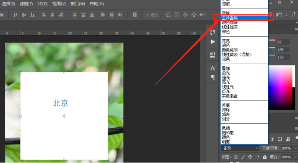
Task: Open the Paragraph panel icon
Action: [x=213, y=77]
